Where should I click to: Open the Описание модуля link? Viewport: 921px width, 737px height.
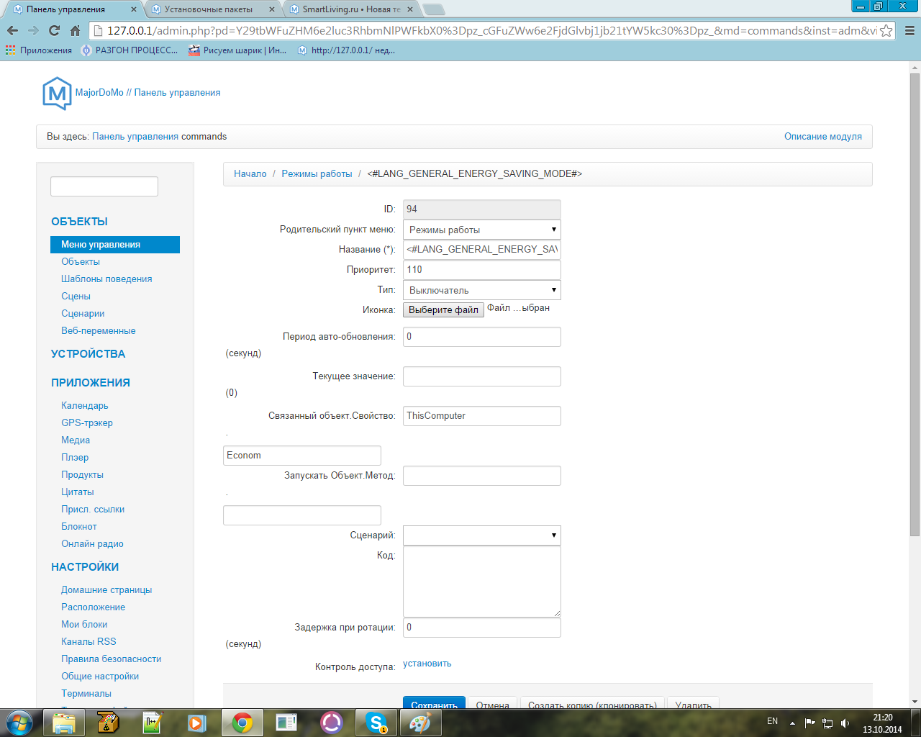pyautogui.click(x=823, y=137)
